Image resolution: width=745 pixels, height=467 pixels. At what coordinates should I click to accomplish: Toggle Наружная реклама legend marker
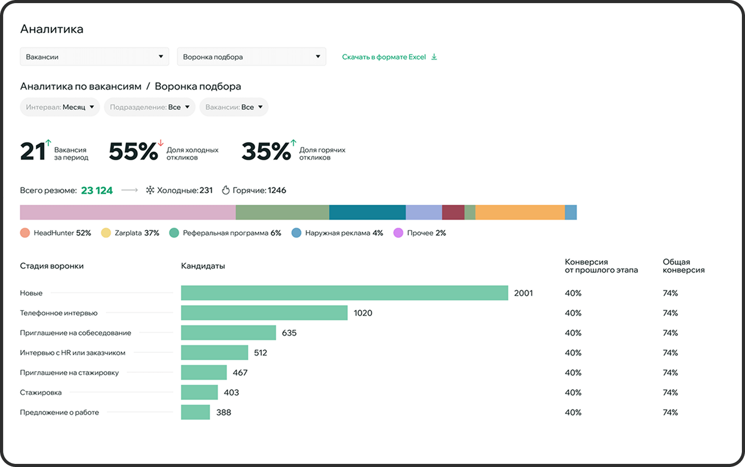click(297, 233)
